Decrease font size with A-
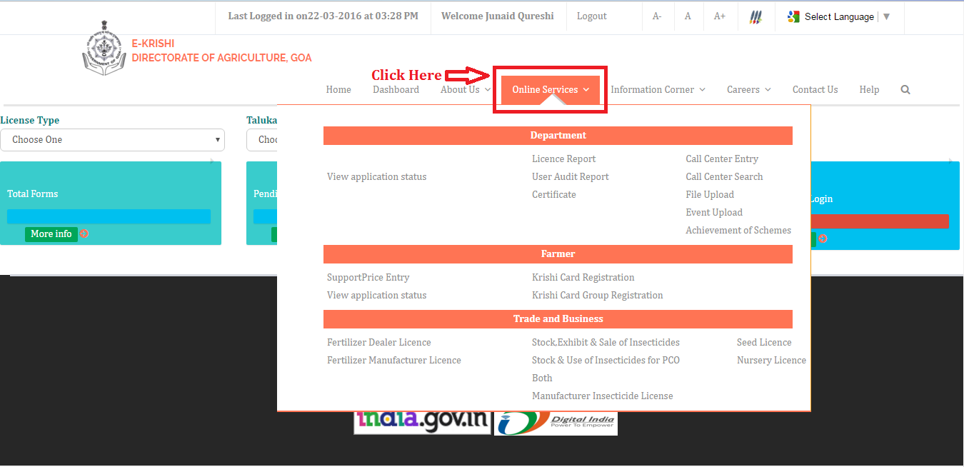This screenshot has width=964, height=467. [657, 16]
